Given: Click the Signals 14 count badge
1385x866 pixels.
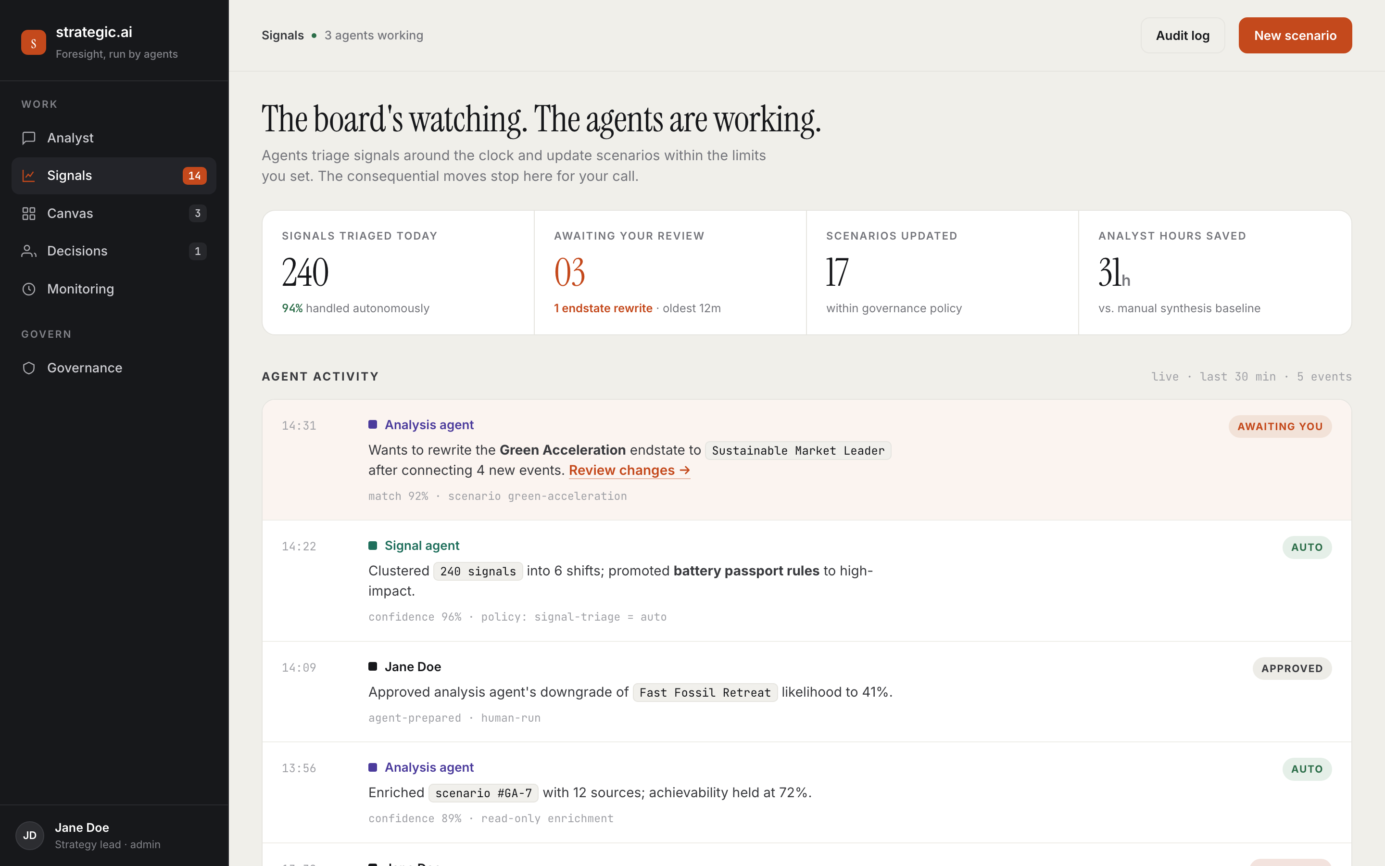Looking at the screenshot, I should pos(195,175).
